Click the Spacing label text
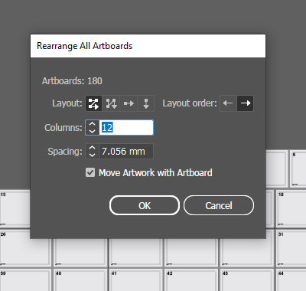The height and width of the screenshot is (291, 306). click(65, 152)
